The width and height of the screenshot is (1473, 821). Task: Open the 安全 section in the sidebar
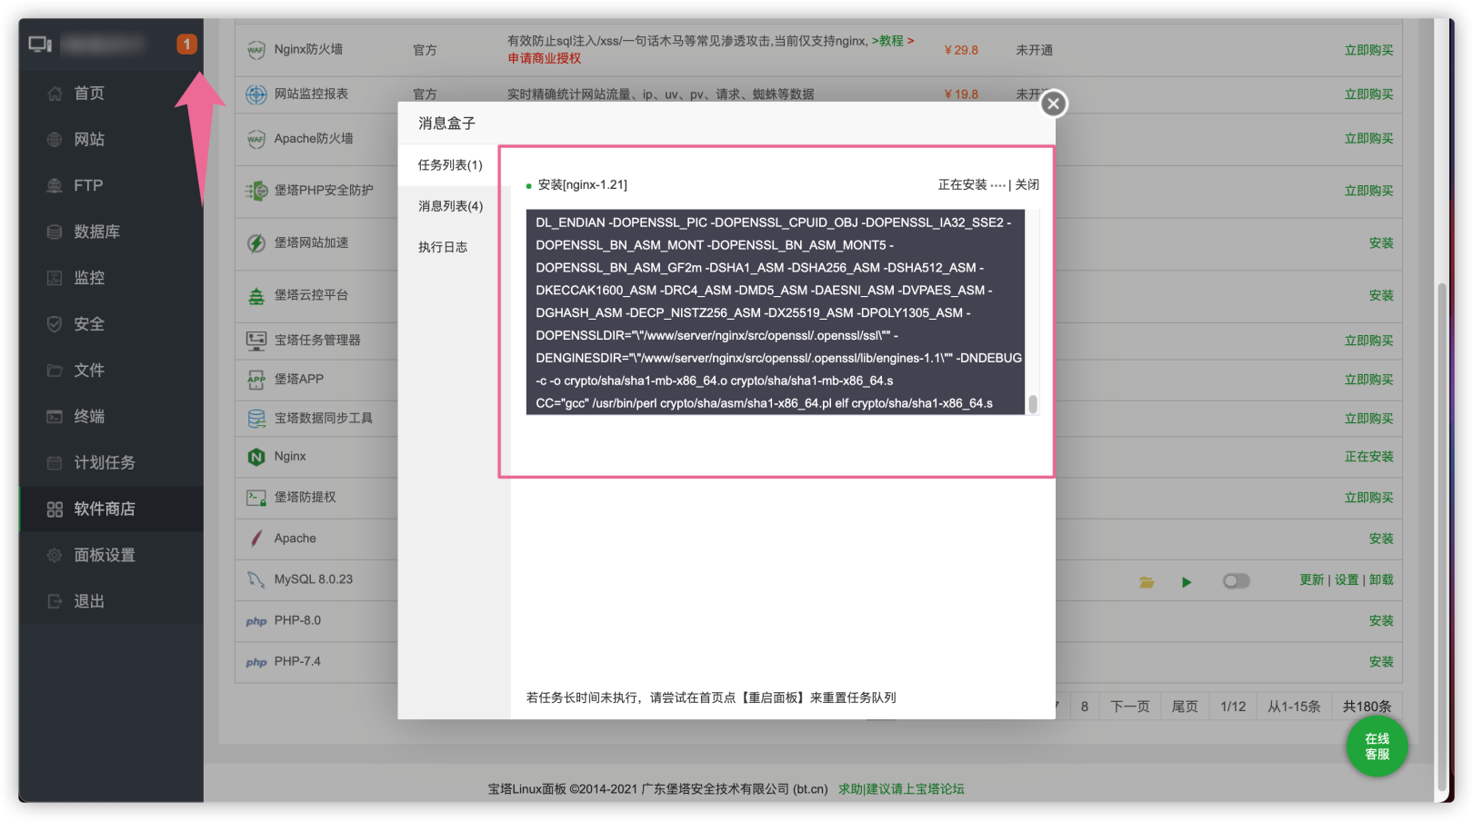point(88,323)
